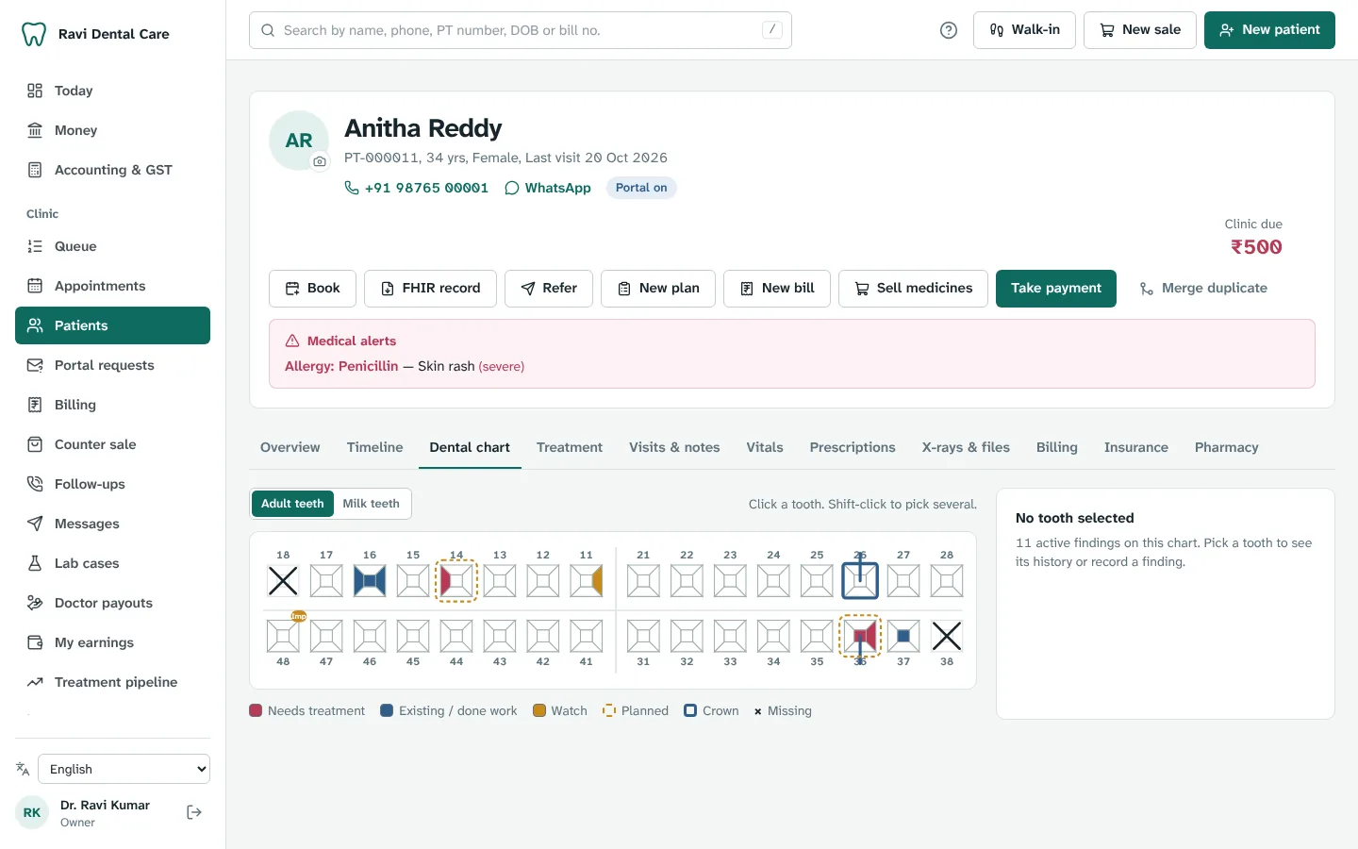Open the Prescriptions tab
The image size is (1358, 849).
click(x=853, y=447)
